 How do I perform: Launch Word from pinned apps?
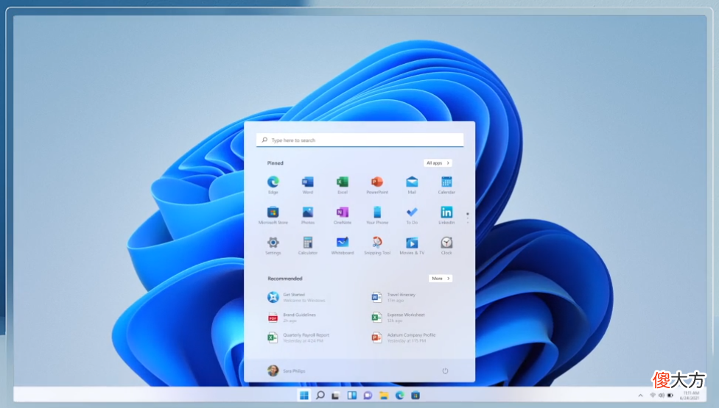click(308, 185)
